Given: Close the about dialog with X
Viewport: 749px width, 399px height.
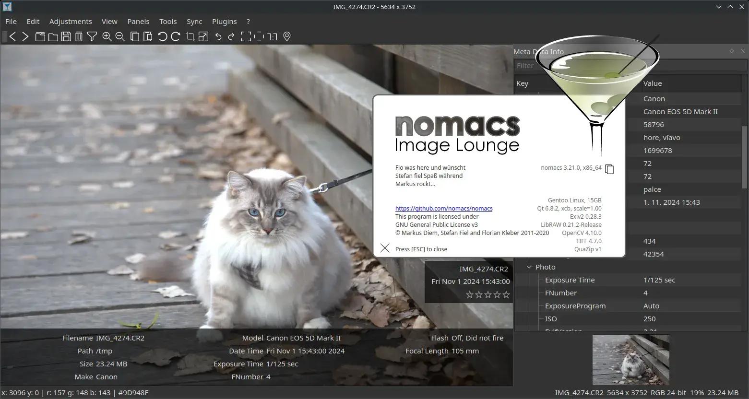Looking at the screenshot, I should coord(385,248).
